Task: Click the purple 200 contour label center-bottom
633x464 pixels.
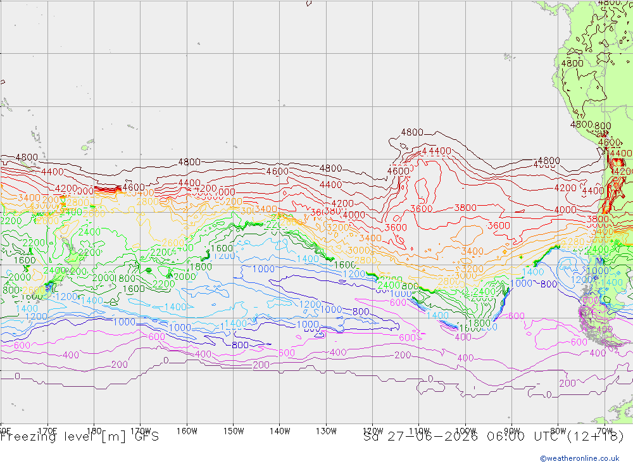Action: coord(261,365)
